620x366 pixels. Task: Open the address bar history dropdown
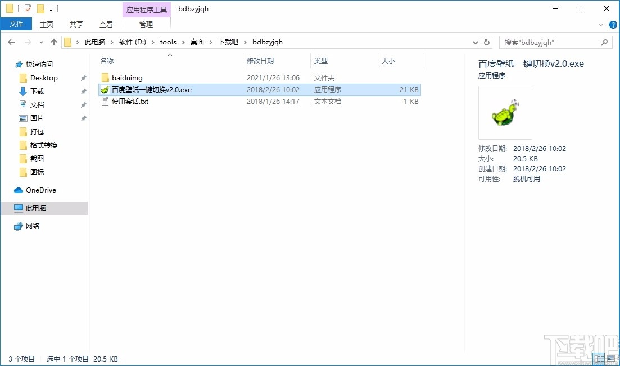tap(475, 42)
